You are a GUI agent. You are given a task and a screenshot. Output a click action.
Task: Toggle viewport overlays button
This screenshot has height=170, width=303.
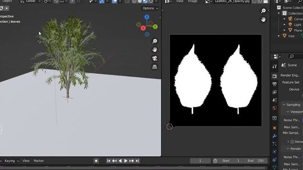coord(115,1)
